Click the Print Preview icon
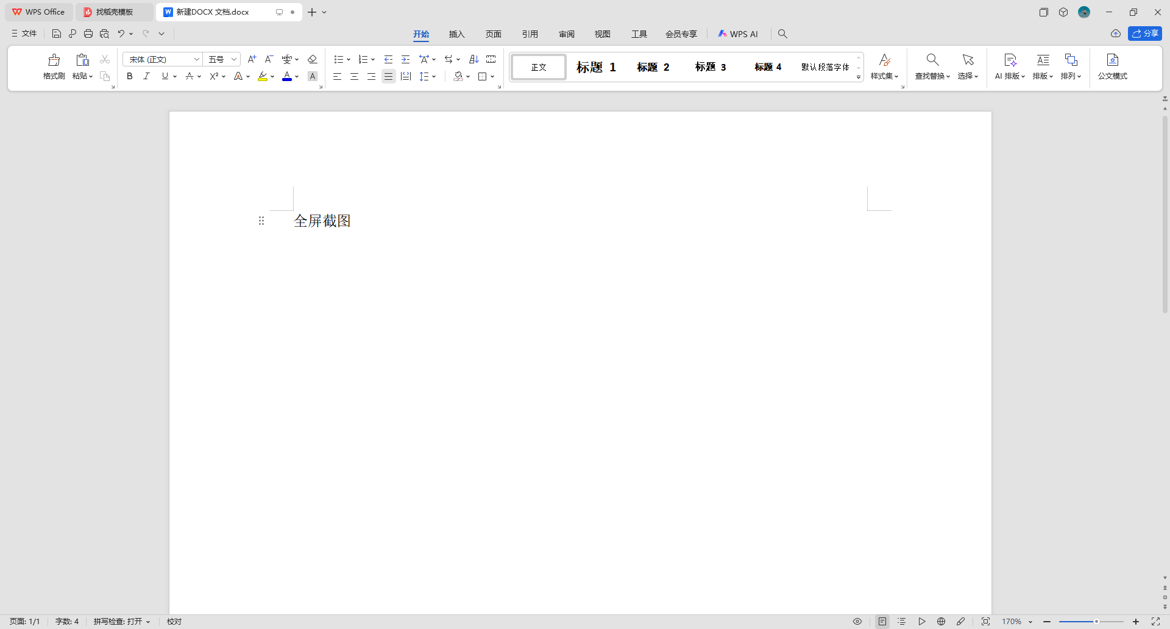The image size is (1170, 629). coord(104,34)
